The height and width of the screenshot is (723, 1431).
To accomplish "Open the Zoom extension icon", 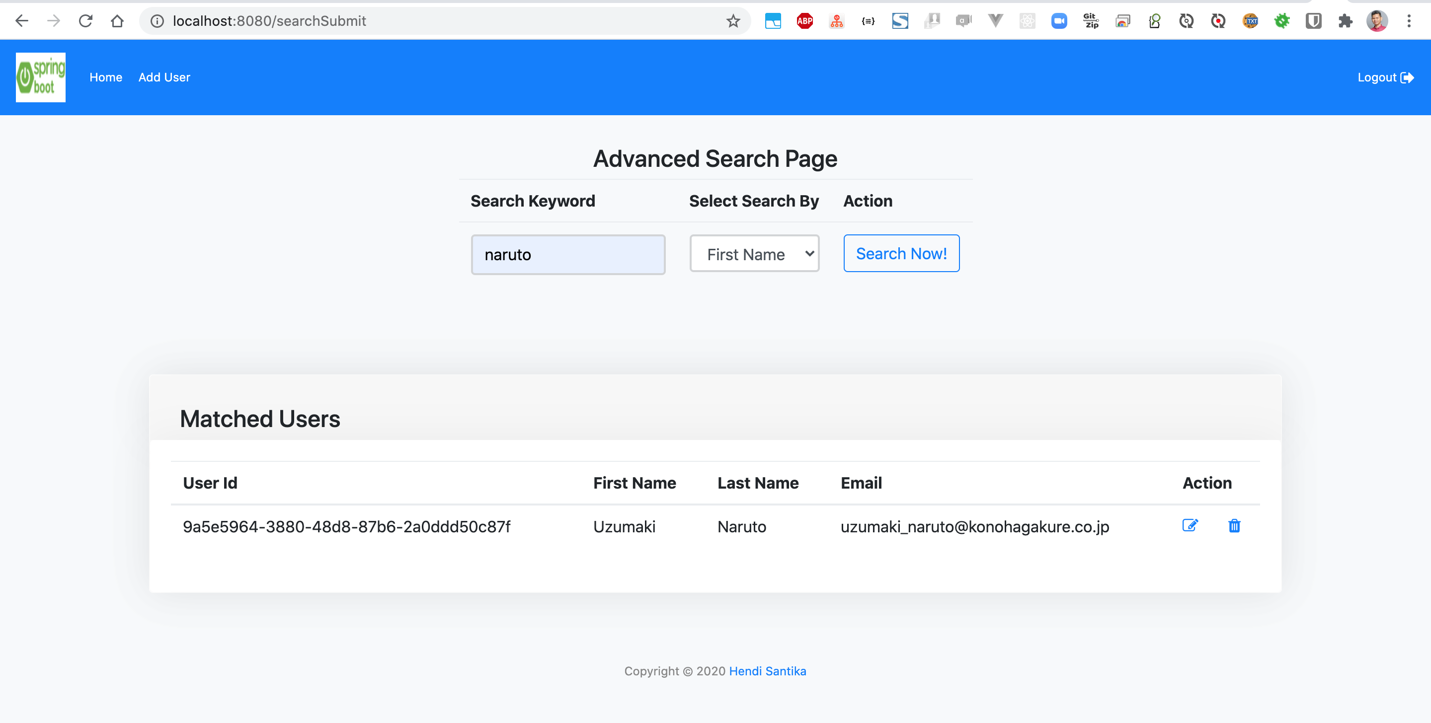I will pos(1059,21).
